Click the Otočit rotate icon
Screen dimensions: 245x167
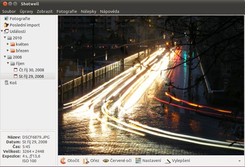pyautogui.click(x=63, y=161)
